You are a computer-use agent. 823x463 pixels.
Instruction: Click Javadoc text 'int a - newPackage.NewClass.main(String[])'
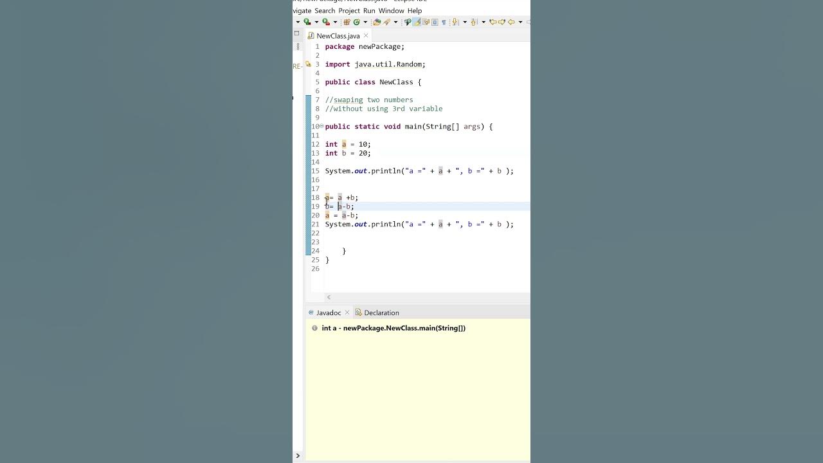click(393, 328)
